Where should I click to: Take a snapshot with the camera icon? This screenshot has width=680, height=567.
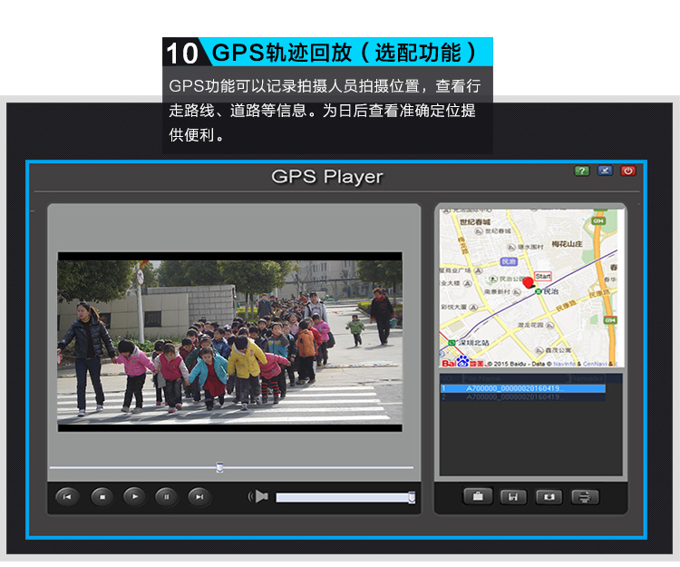coord(549,496)
